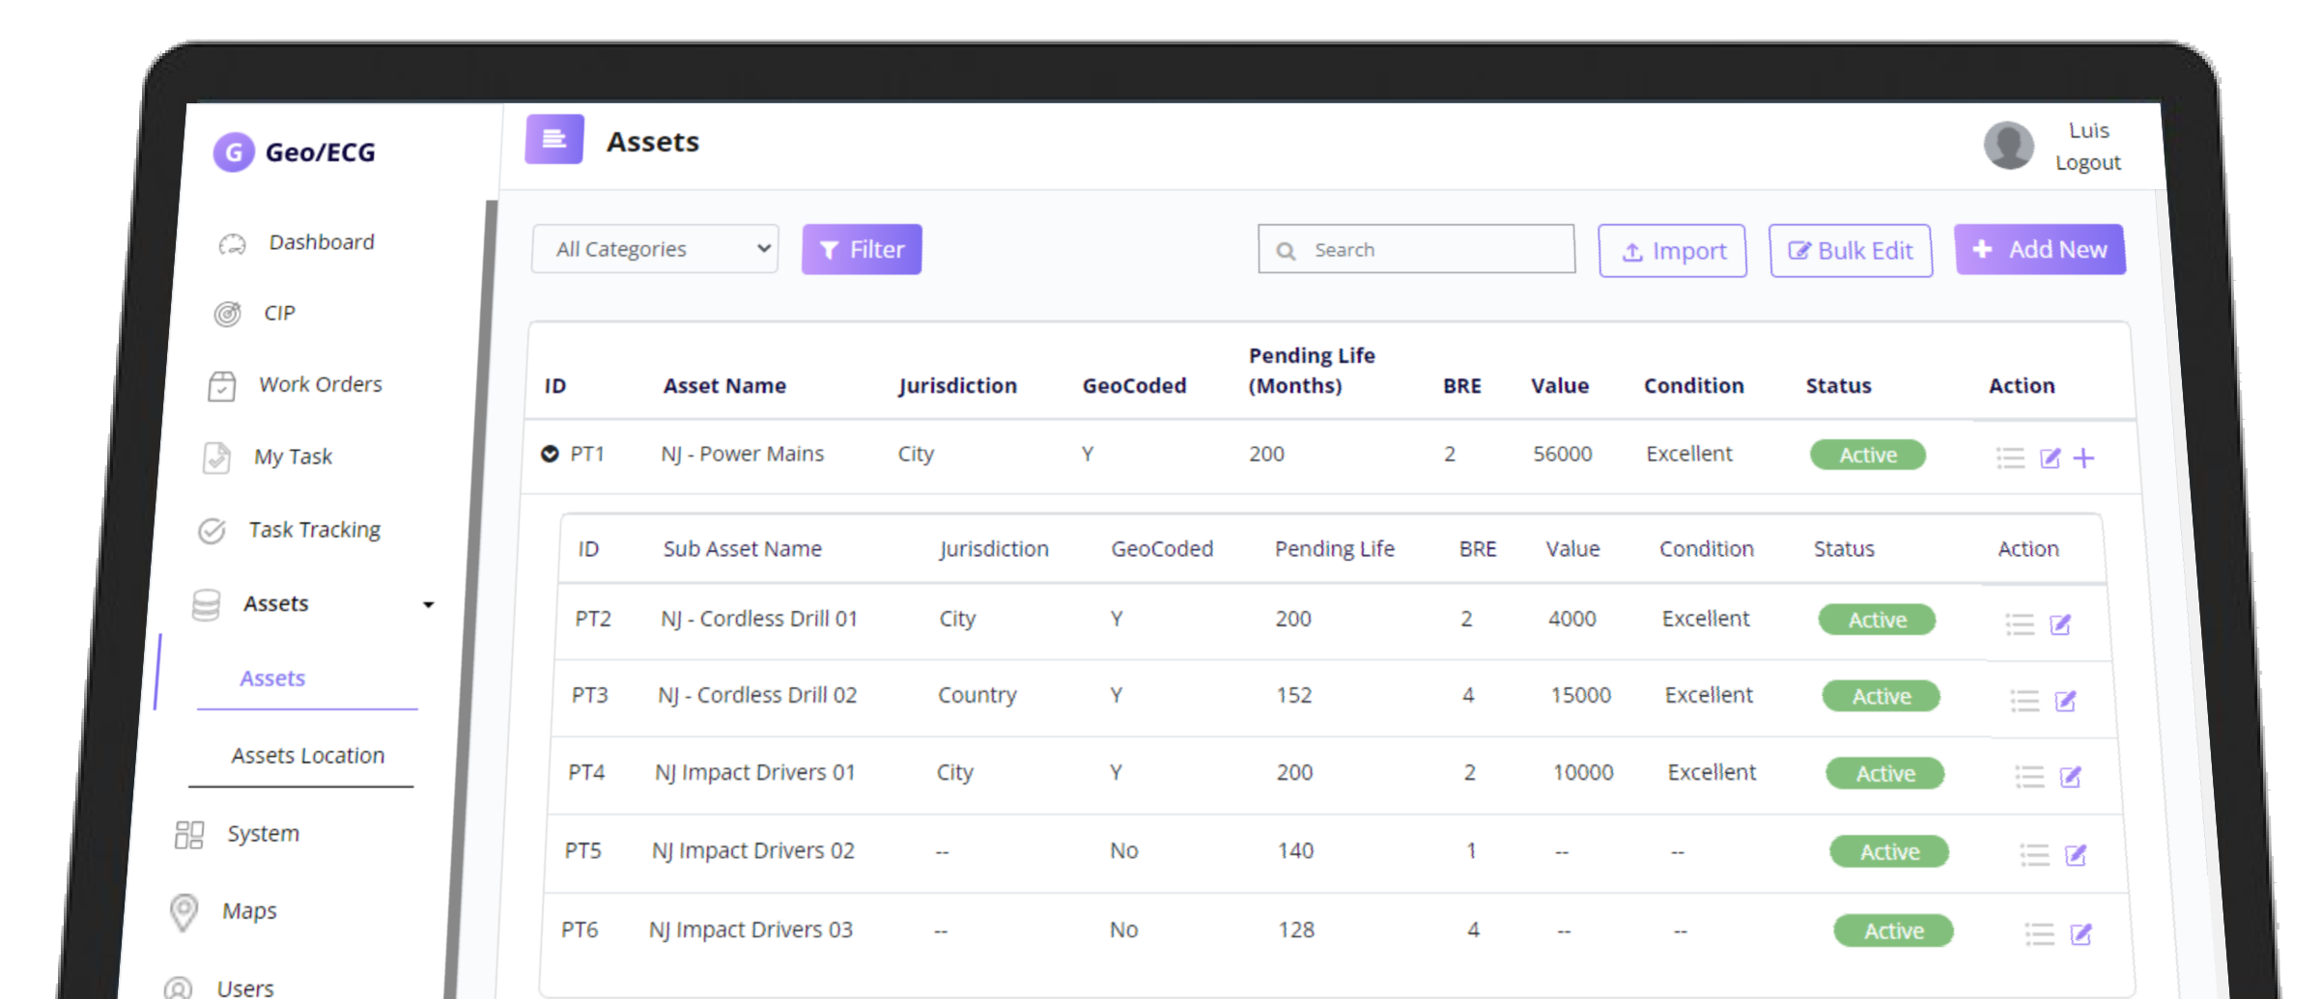Collapse the Assets sidebar menu arrow
Screen dimensions: 2321x999
coord(428,605)
